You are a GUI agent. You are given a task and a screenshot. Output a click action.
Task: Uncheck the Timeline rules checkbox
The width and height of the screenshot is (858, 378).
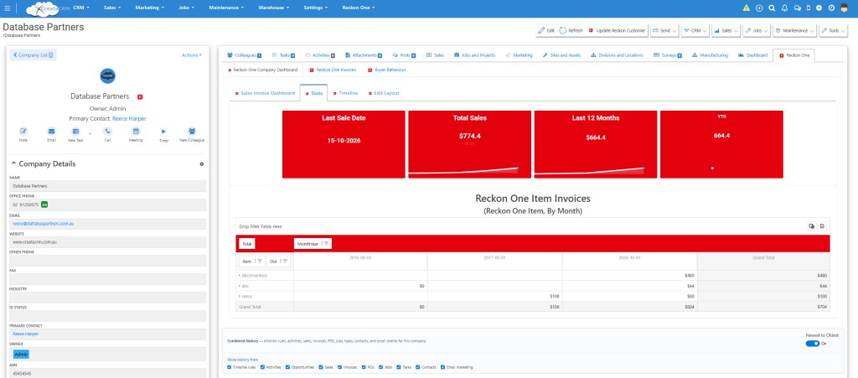point(230,367)
